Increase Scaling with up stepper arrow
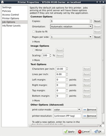The width and height of the screenshot is (106, 136). pos(50,55)
